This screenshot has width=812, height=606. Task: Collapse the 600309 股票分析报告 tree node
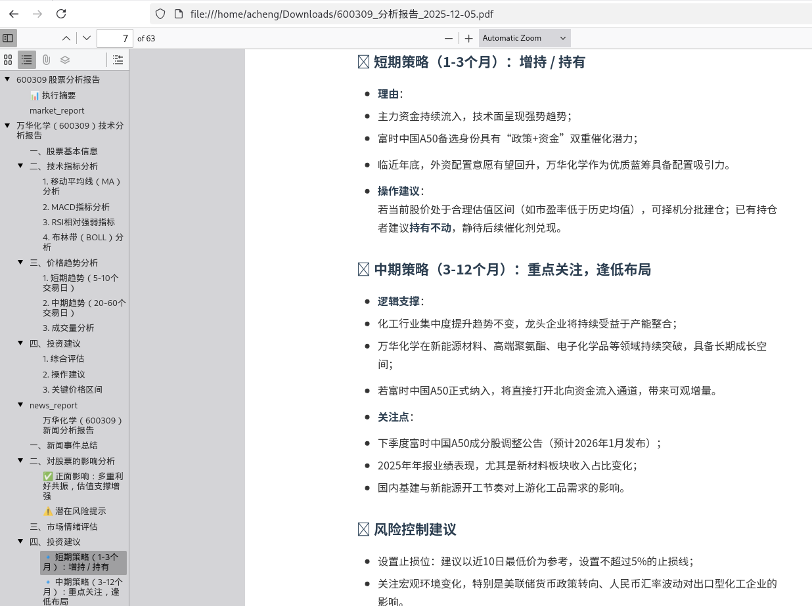pyautogui.click(x=7, y=79)
